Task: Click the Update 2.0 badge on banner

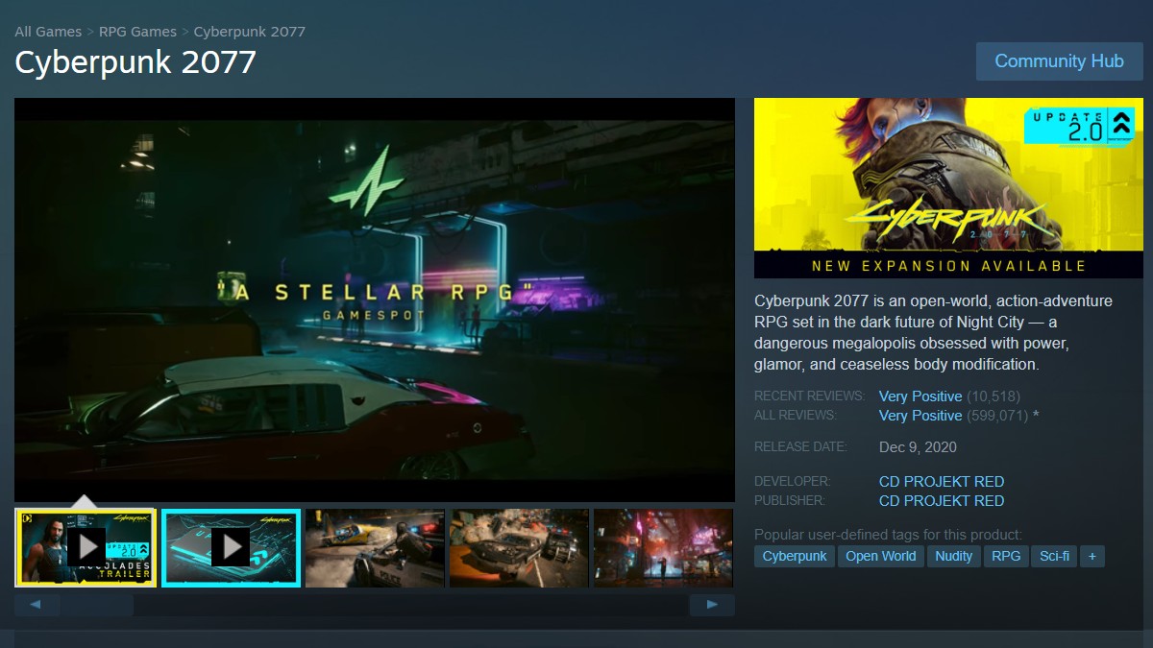Action: coord(1079,126)
